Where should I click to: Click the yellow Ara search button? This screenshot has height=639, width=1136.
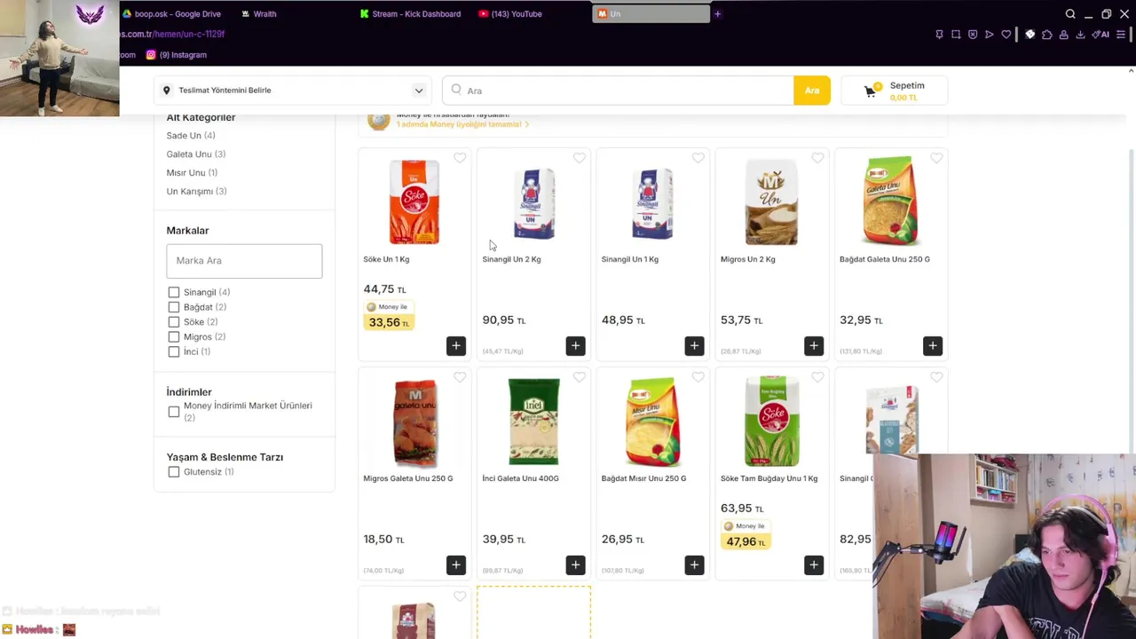(812, 91)
